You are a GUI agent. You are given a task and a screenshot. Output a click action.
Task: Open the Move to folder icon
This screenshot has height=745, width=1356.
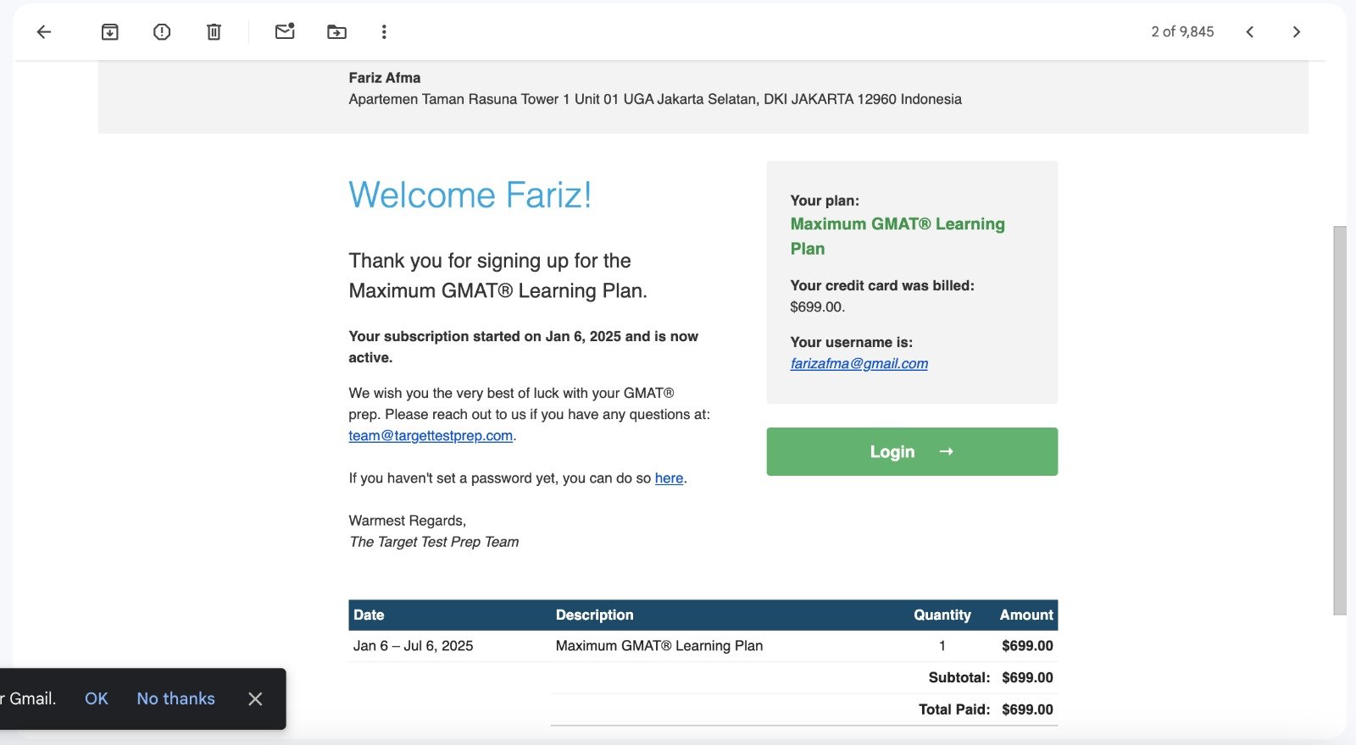tap(336, 32)
